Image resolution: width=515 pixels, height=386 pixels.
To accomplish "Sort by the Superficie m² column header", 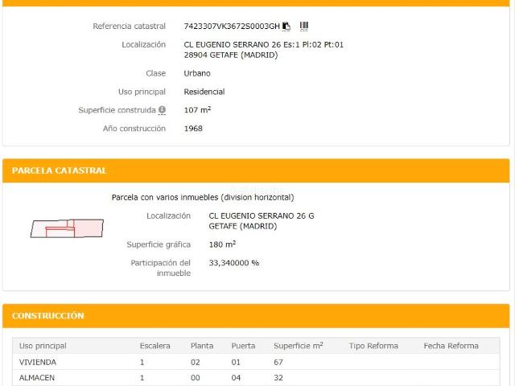I will tap(298, 346).
